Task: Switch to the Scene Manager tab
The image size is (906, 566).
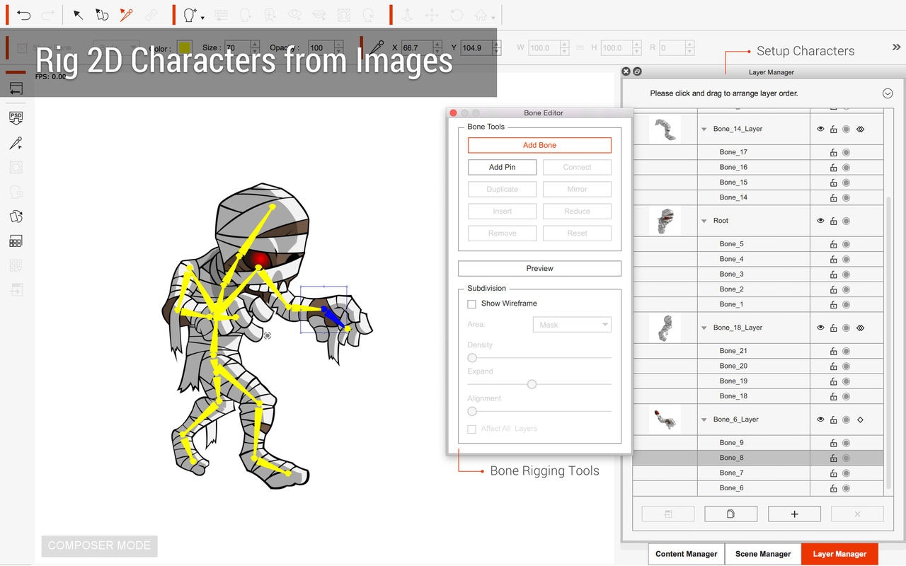Action: pyautogui.click(x=763, y=554)
